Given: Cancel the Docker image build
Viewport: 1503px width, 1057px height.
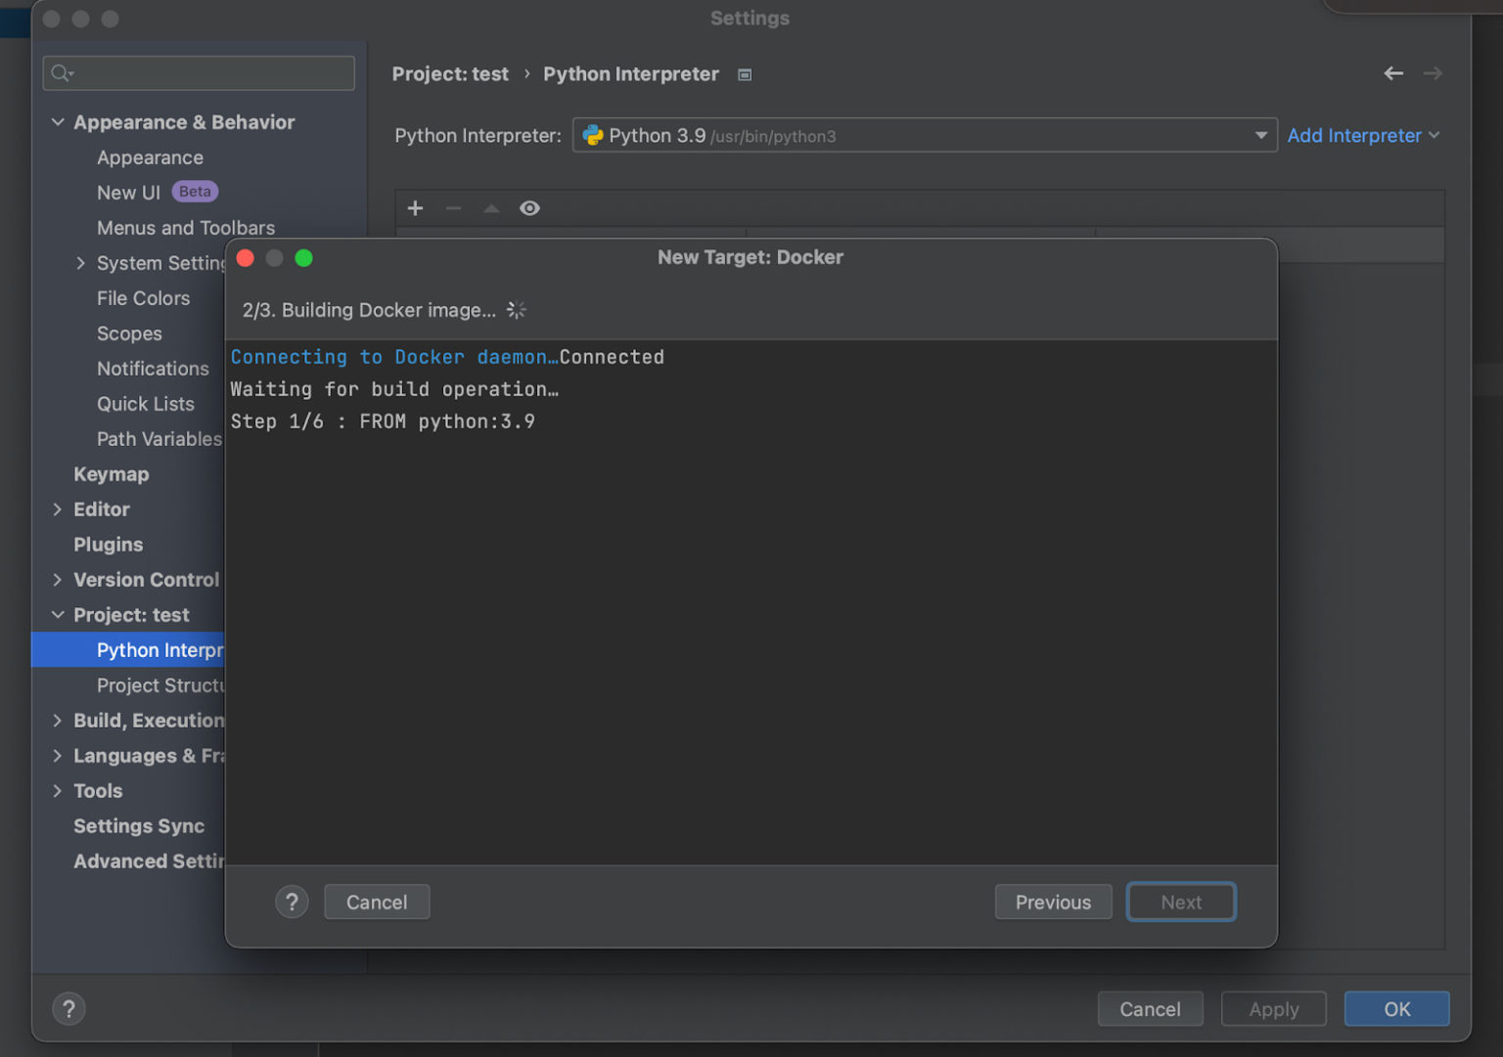Looking at the screenshot, I should 377,902.
